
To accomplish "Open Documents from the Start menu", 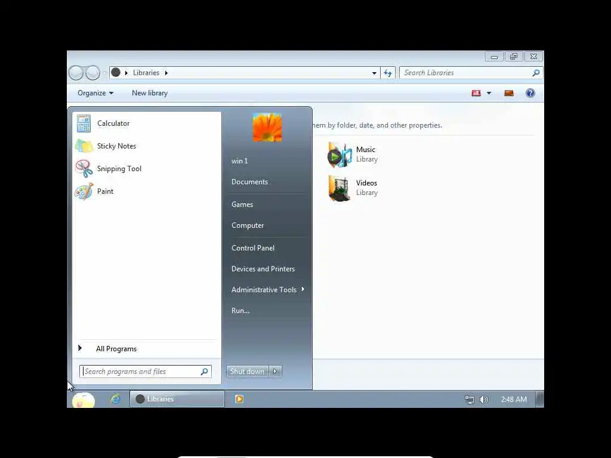I will (249, 182).
